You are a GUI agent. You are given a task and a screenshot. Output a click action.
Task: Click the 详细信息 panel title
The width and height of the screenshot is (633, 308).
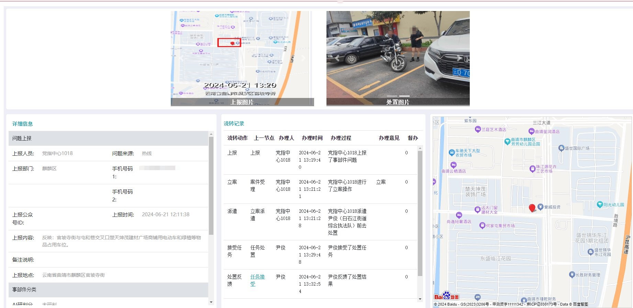pos(23,124)
